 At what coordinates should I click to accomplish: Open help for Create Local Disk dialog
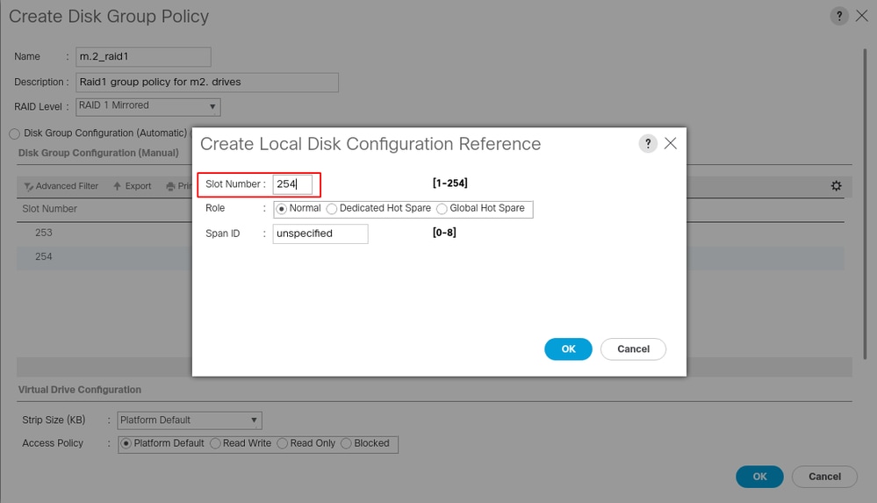pos(648,144)
